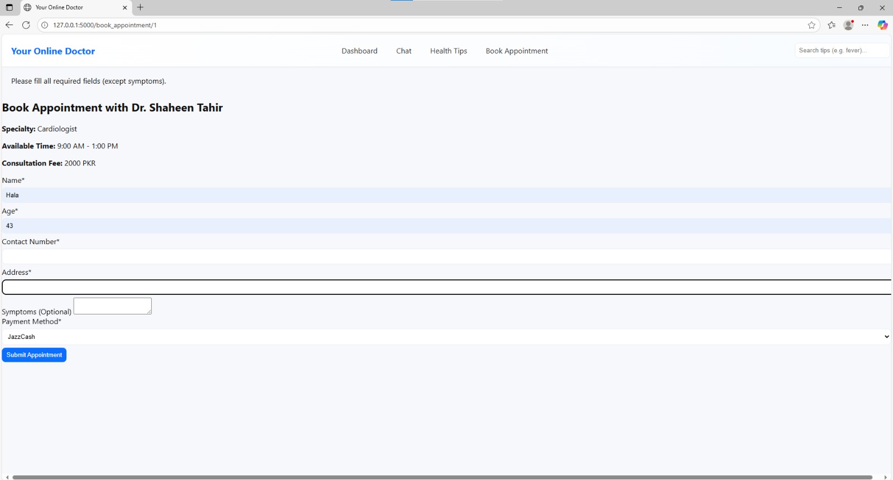The width and height of the screenshot is (893, 480).
Task: Minimize the browser window
Action: click(839, 7)
